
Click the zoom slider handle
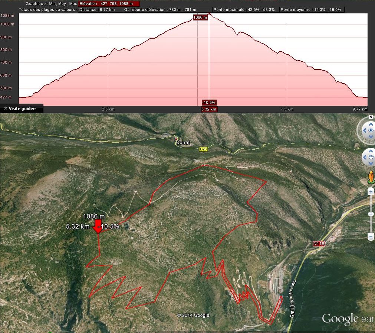point(371,214)
